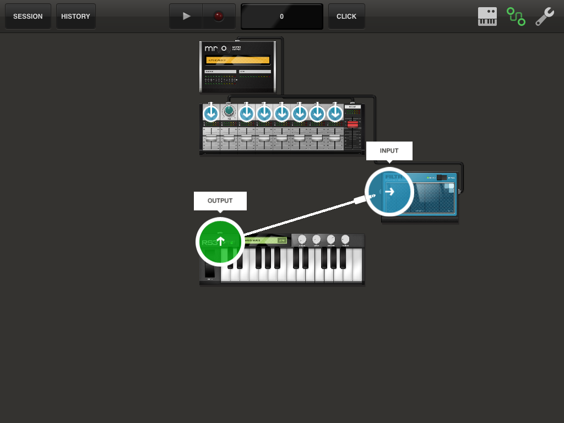Click mixer channel 2 volume fader
Screen dimensions: 564x423
pos(229,138)
